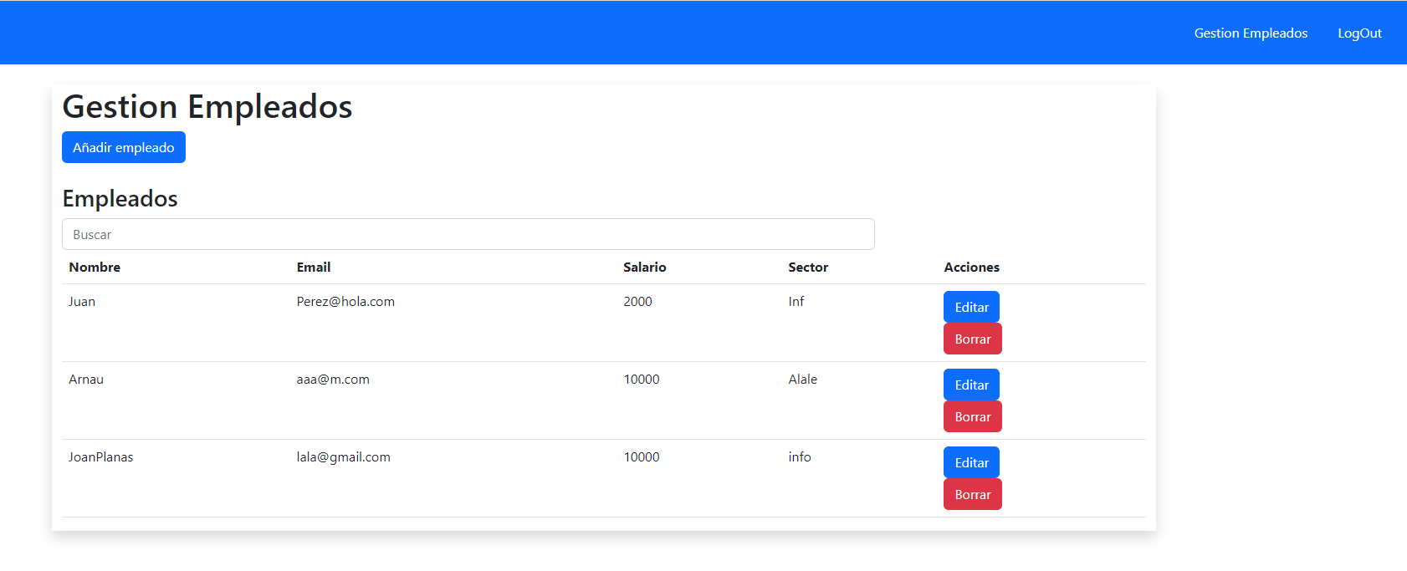Remove JoanPlanas using Borrar
The image size is (1407, 571).
(x=972, y=495)
